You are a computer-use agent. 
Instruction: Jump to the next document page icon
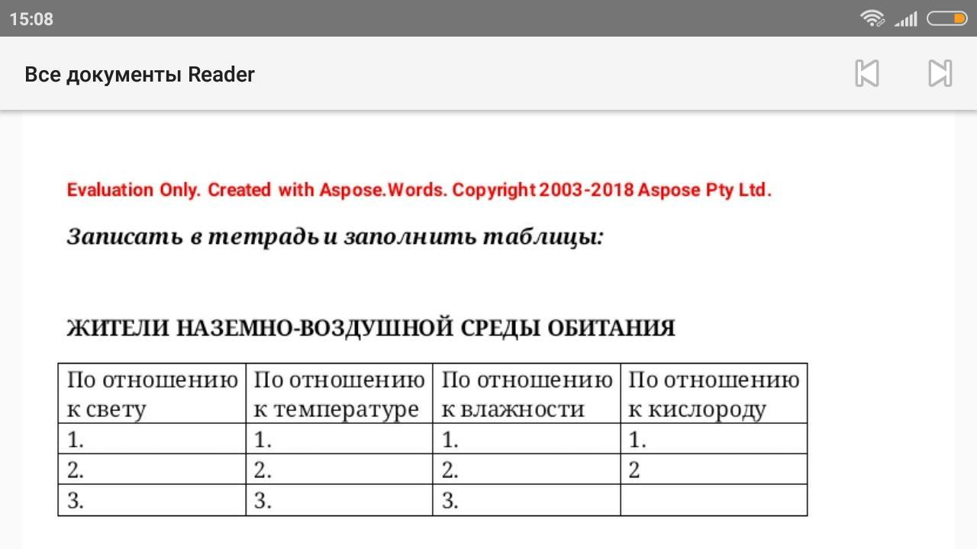[940, 73]
